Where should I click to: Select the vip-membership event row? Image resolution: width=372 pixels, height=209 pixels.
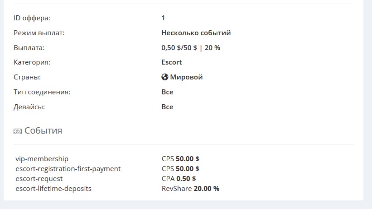click(x=42, y=159)
